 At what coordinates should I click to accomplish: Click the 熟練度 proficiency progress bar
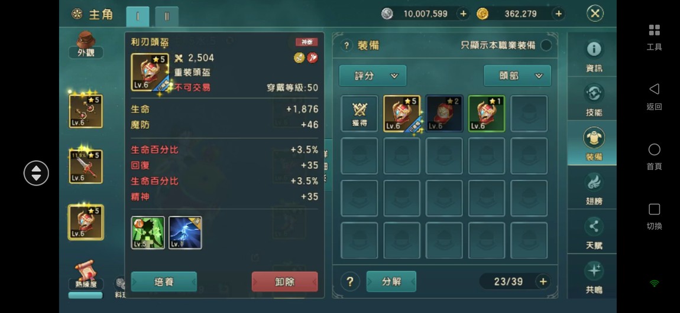coord(85,295)
